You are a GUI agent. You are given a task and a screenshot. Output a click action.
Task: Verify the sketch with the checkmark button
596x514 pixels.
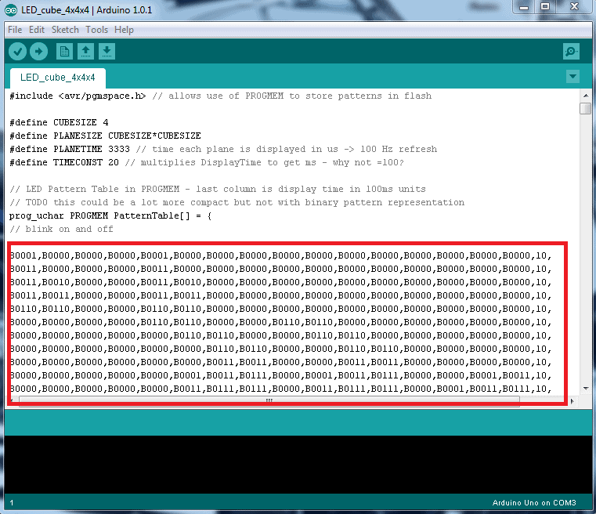17,52
